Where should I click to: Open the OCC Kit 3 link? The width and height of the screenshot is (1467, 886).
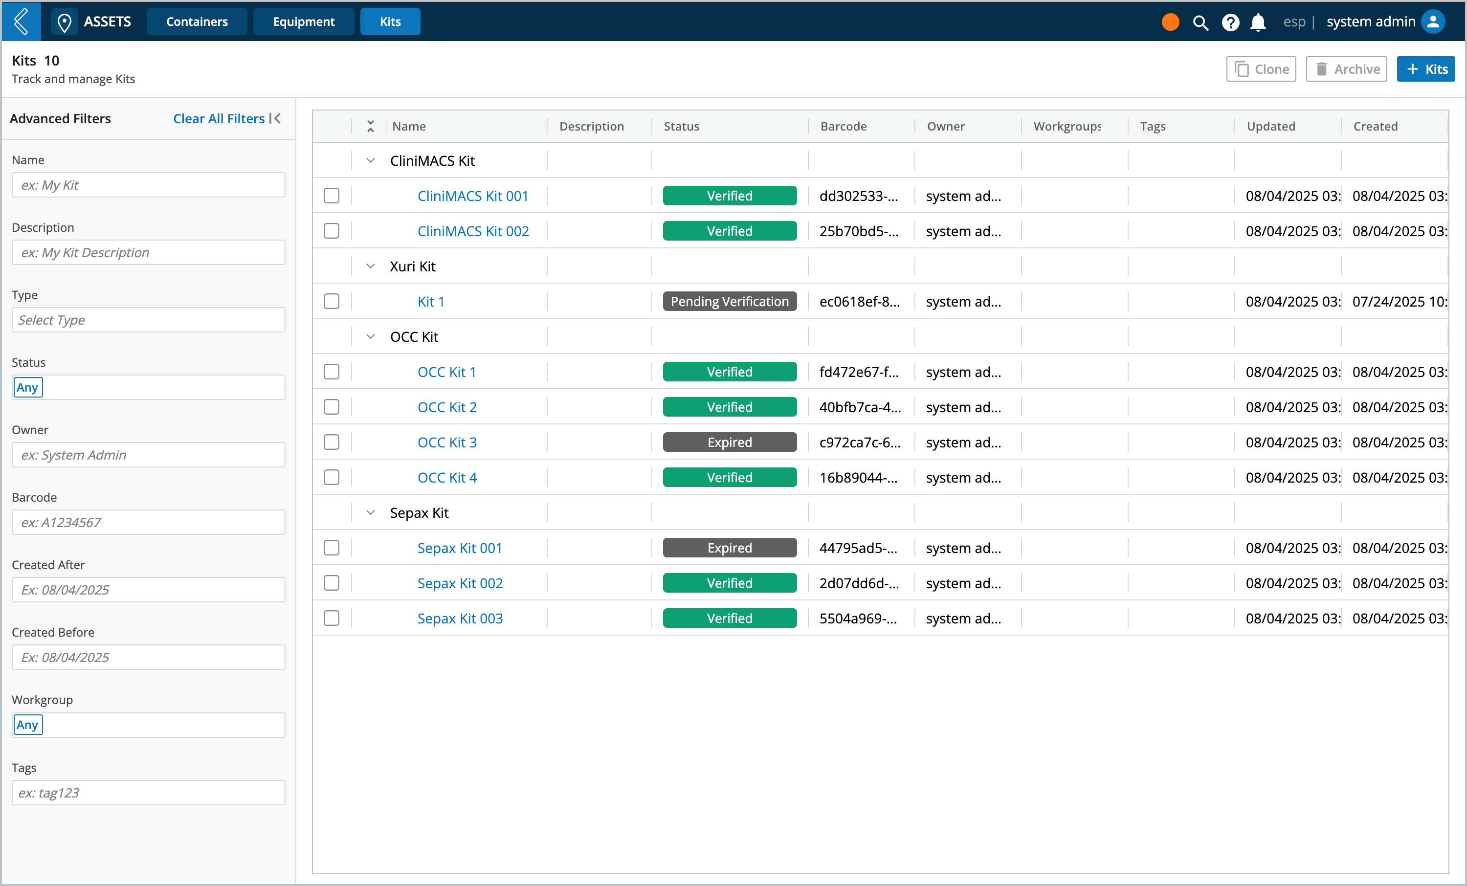446,442
